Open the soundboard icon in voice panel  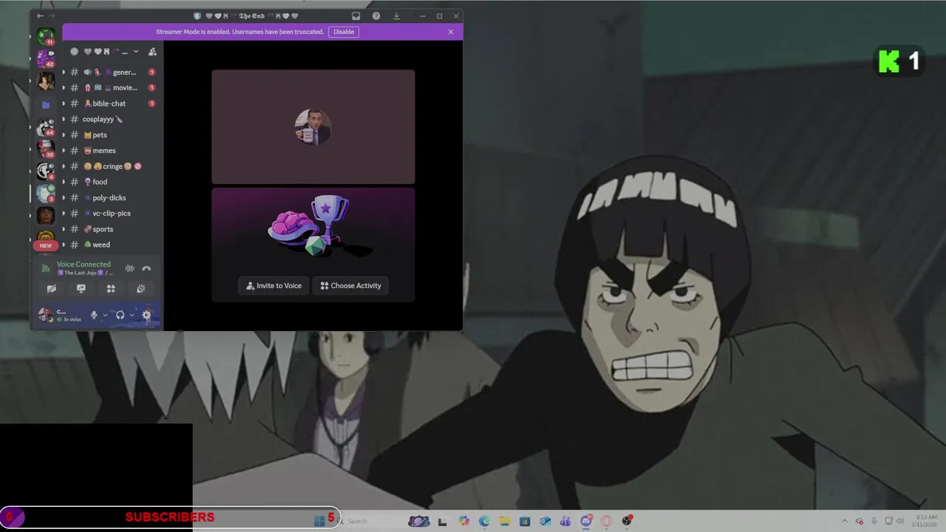pyautogui.click(x=140, y=288)
